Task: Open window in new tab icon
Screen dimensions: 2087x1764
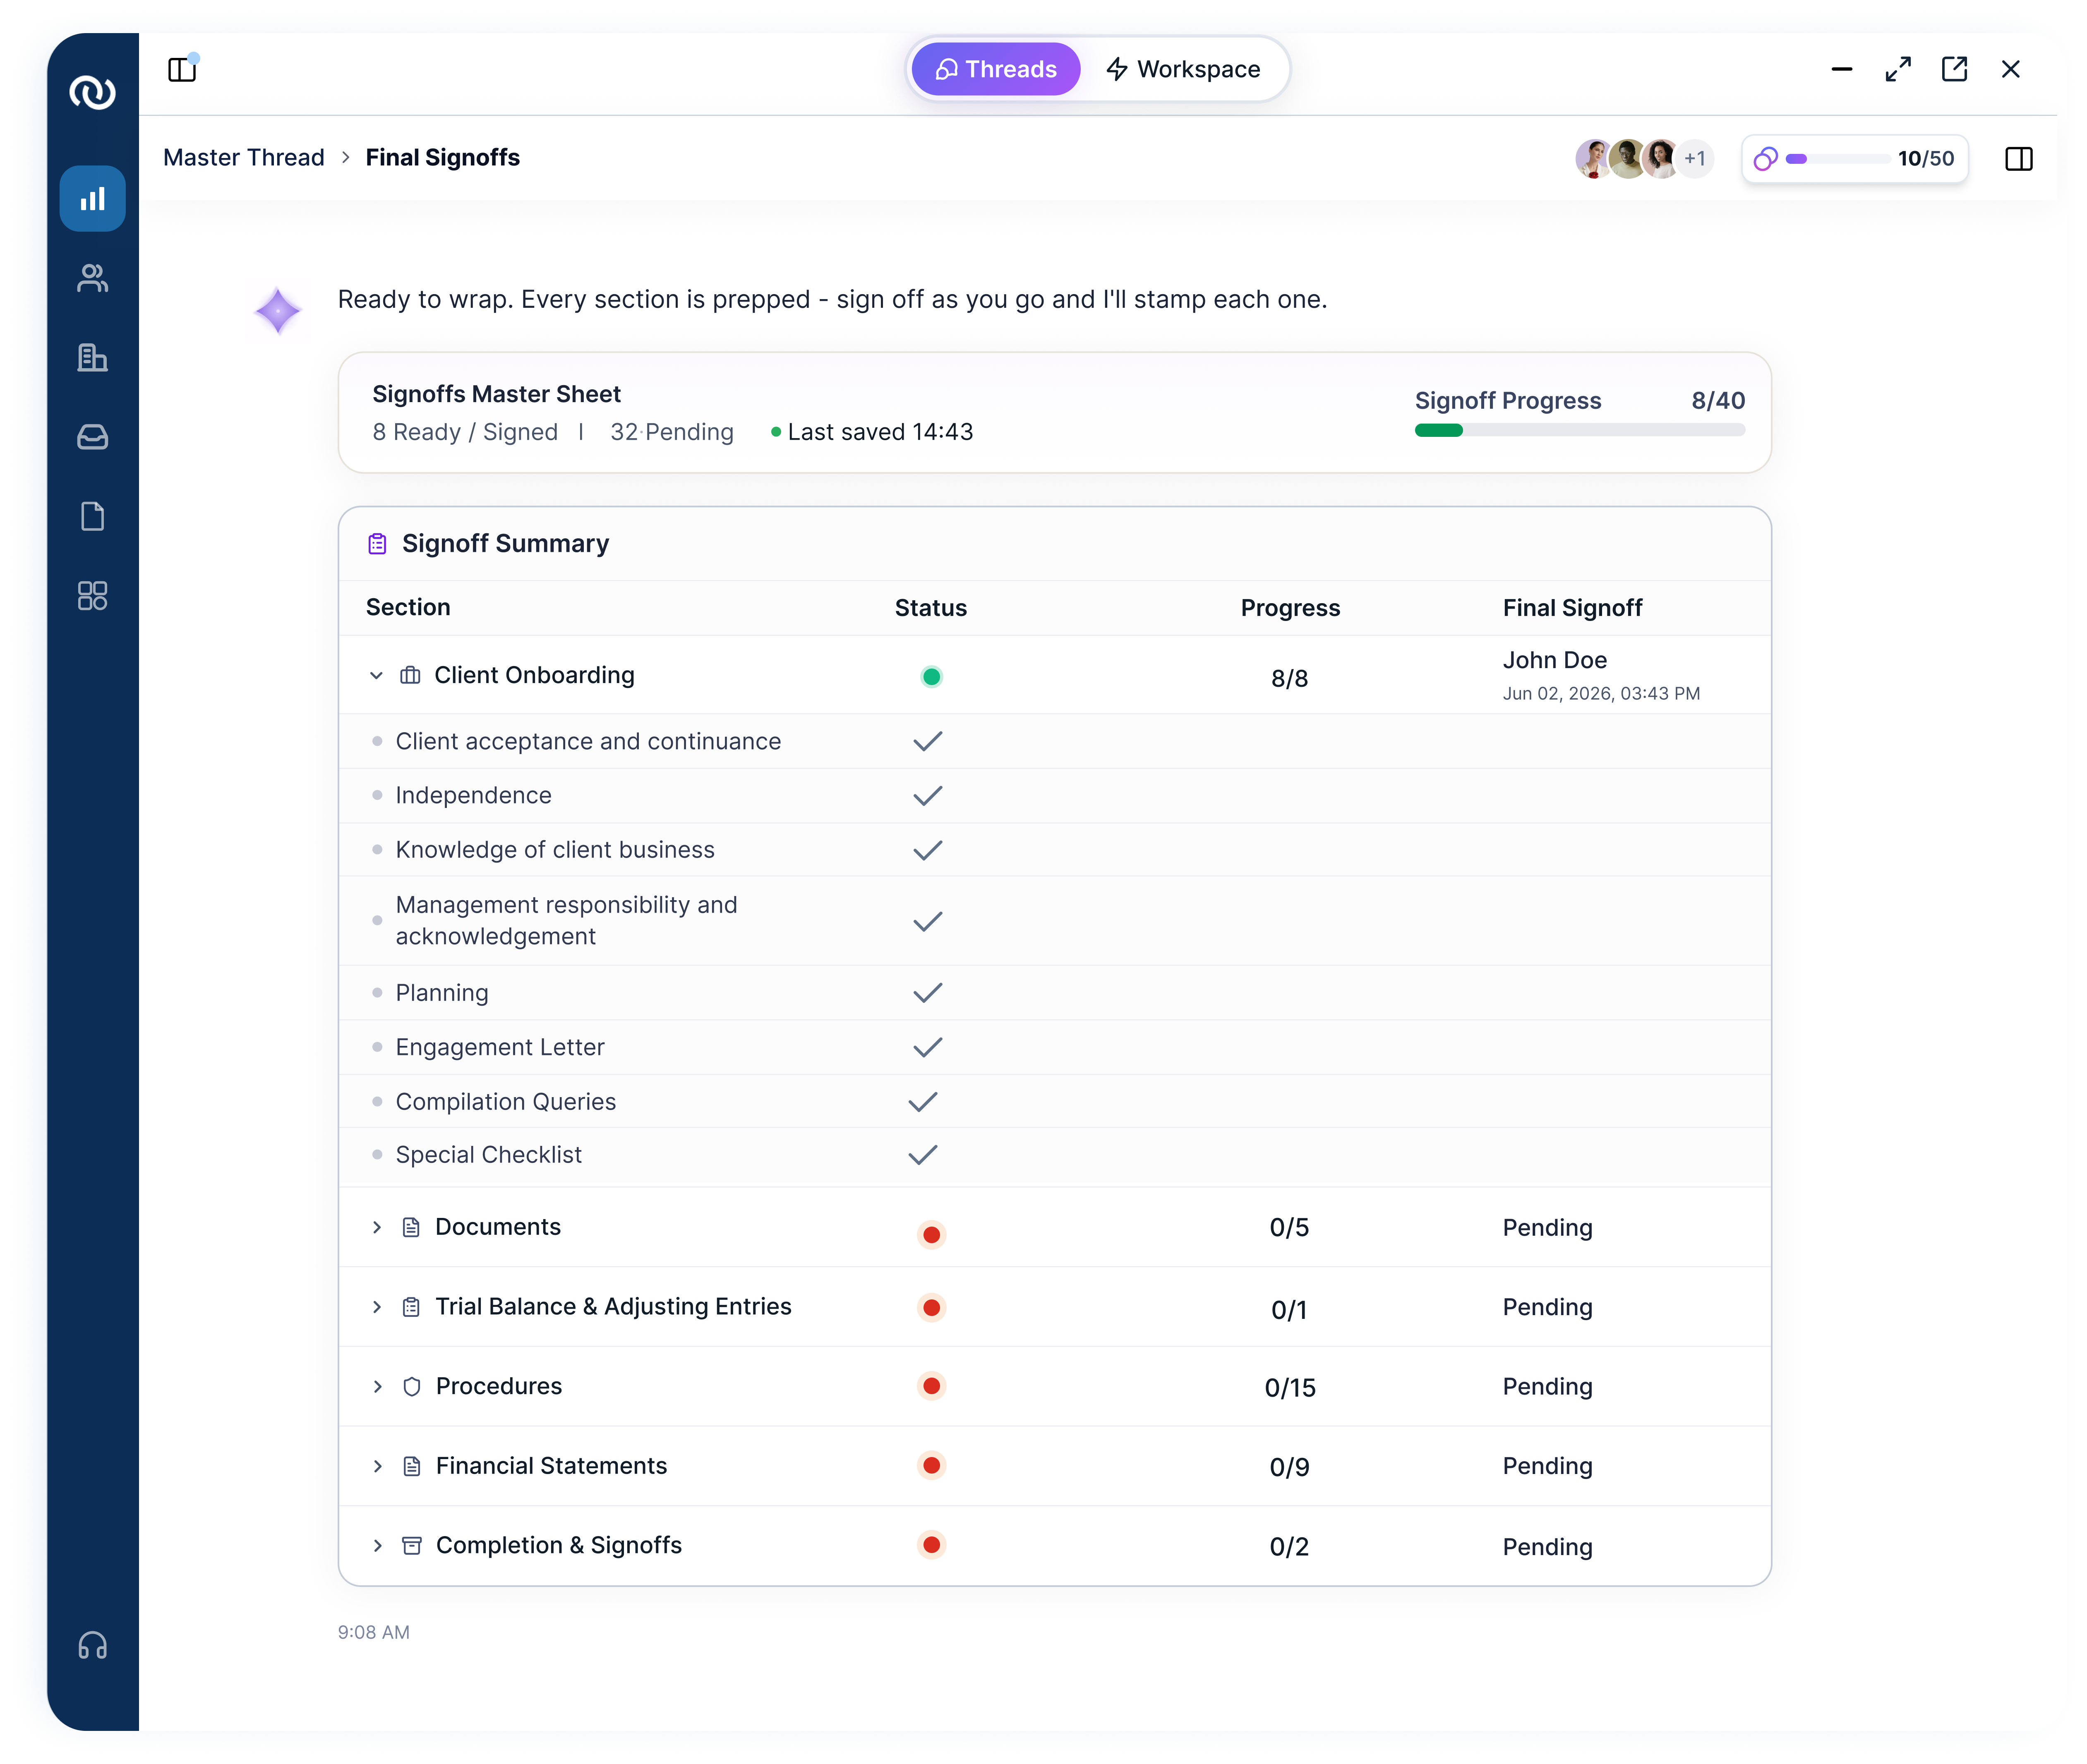Action: (x=1954, y=69)
